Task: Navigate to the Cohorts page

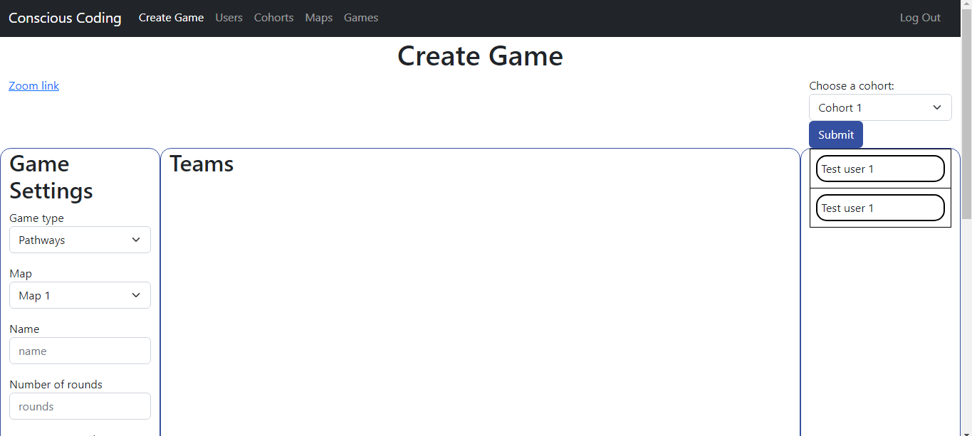Action: tap(273, 18)
